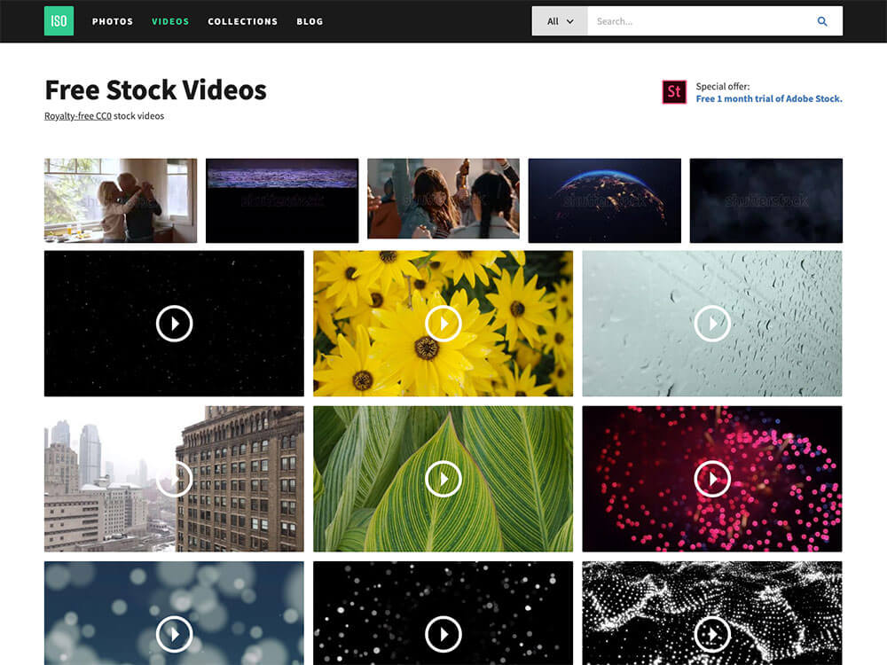Open the Royalty-free CC0 link

coord(78,116)
